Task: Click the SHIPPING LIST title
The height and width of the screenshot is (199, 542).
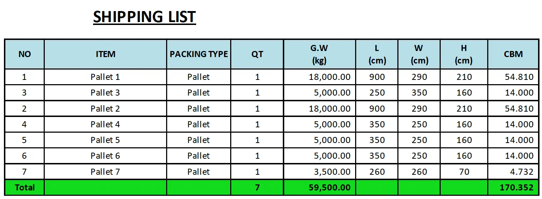Action: (144, 17)
